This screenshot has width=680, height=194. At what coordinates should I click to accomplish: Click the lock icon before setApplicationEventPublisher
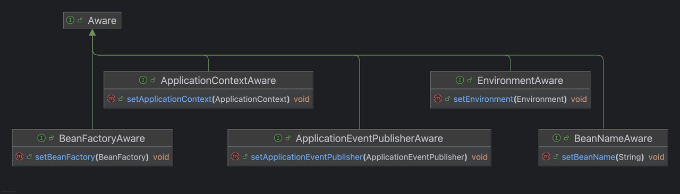pyautogui.click(x=245, y=156)
